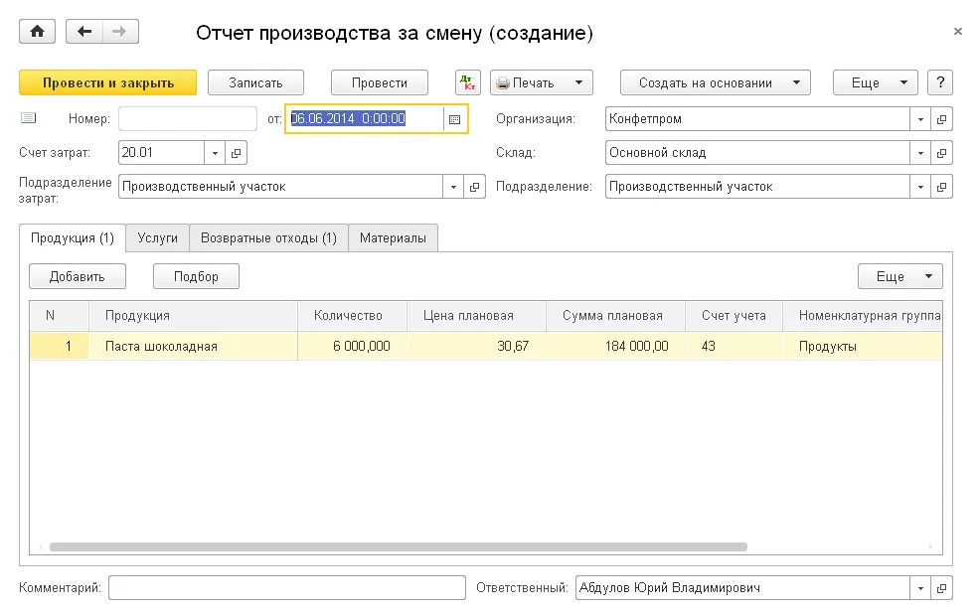The width and height of the screenshot is (980, 614).
Task: Show document postings via Дт/Кт icon
Action: coord(467,82)
